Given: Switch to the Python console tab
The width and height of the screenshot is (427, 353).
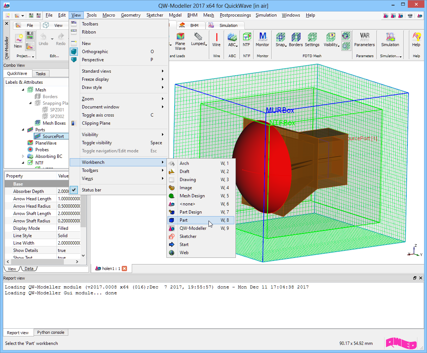Looking at the screenshot, I should tap(51, 332).
